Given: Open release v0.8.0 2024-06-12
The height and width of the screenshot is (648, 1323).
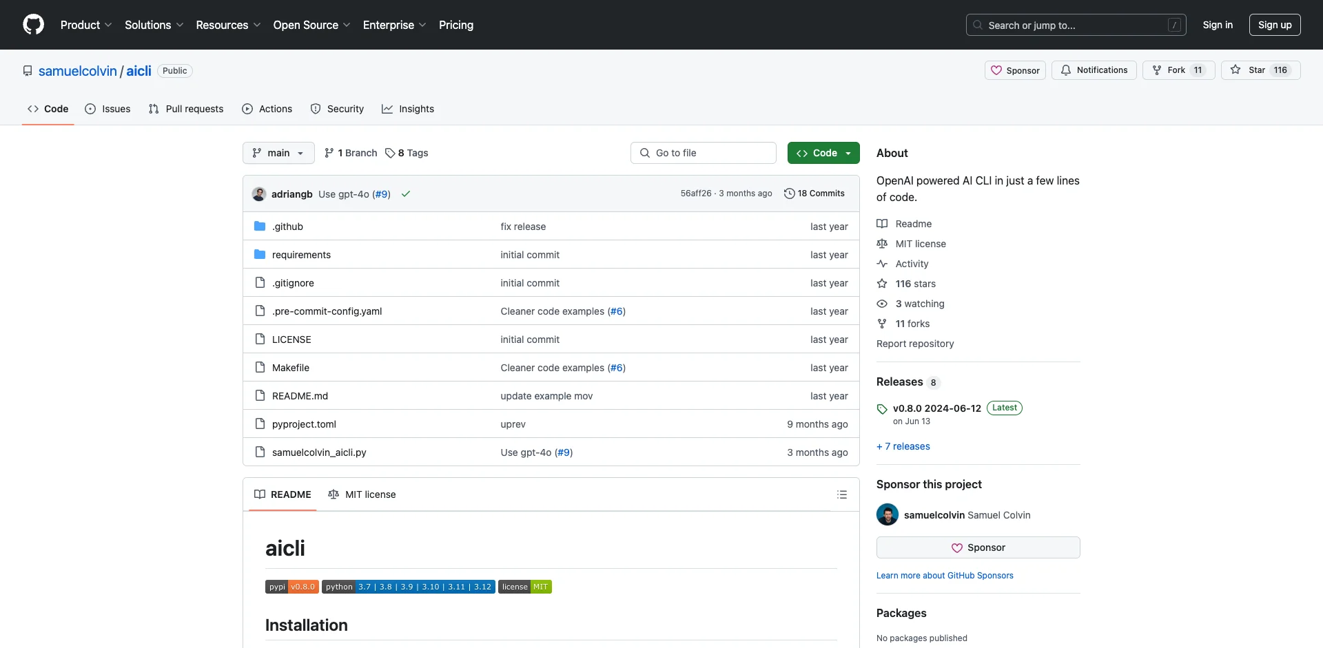Looking at the screenshot, I should 936,408.
